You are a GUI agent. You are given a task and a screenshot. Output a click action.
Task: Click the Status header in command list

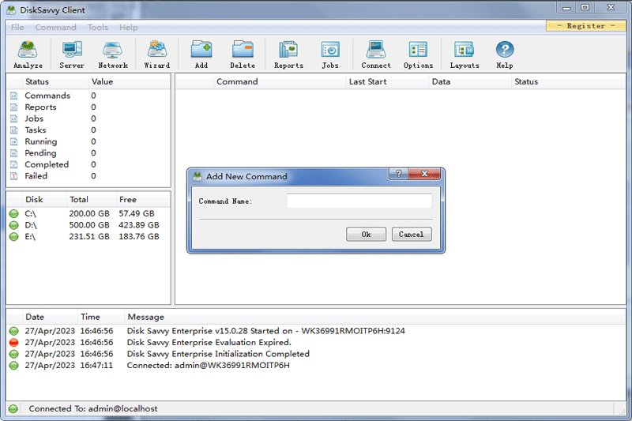pyautogui.click(x=568, y=81)
